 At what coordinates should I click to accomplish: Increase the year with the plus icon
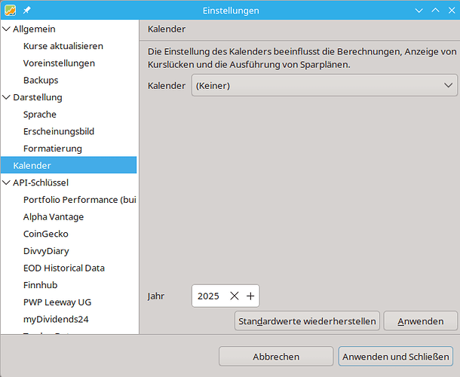coord(251,296)
